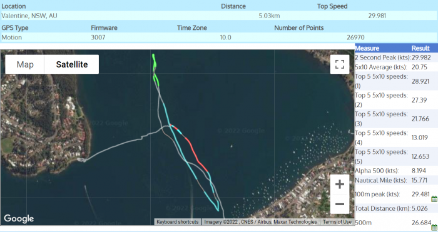
Task: Open Terms of Use link
Action: [x=337, y=222]
